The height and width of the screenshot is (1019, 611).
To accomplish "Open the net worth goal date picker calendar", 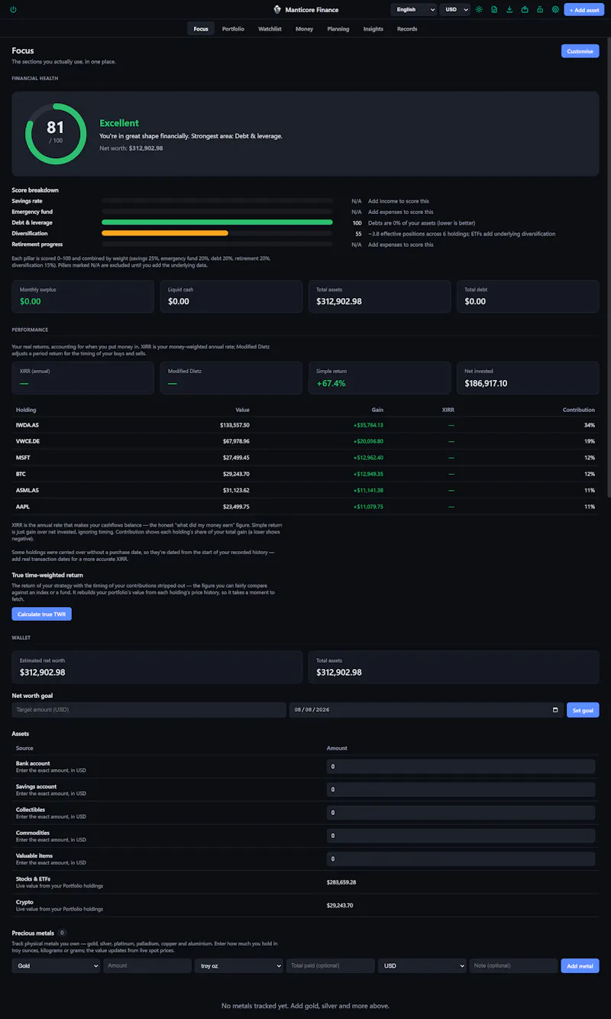I will [x=555, y=710].
